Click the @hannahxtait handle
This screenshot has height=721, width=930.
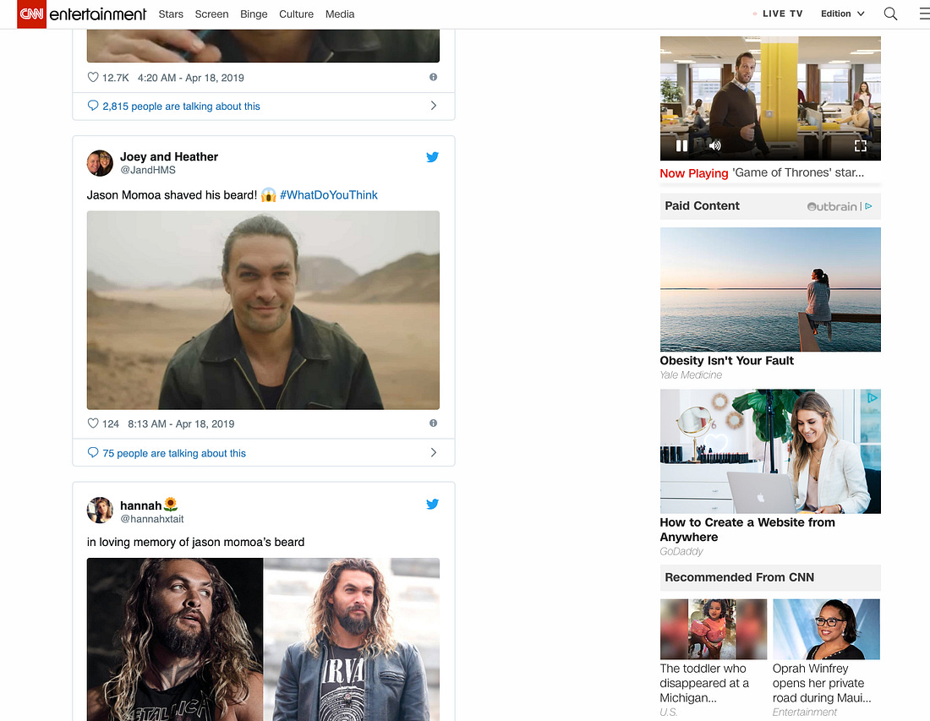coord(152,519)
